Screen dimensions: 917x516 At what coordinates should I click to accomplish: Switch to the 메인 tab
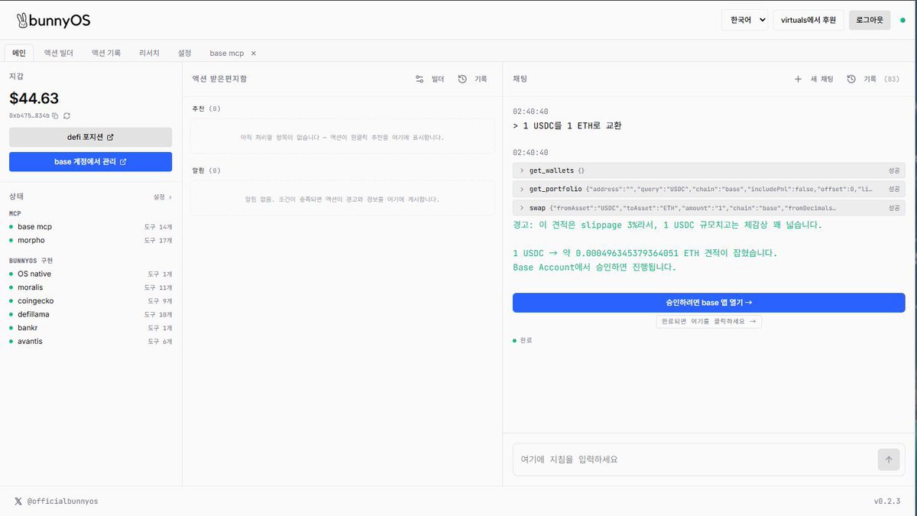pyautogui.click(x=19, y=53)
